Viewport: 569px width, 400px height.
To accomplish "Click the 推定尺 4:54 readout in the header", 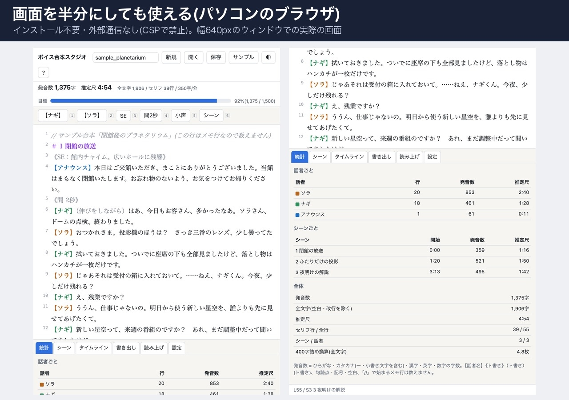I will click(96, 88).
